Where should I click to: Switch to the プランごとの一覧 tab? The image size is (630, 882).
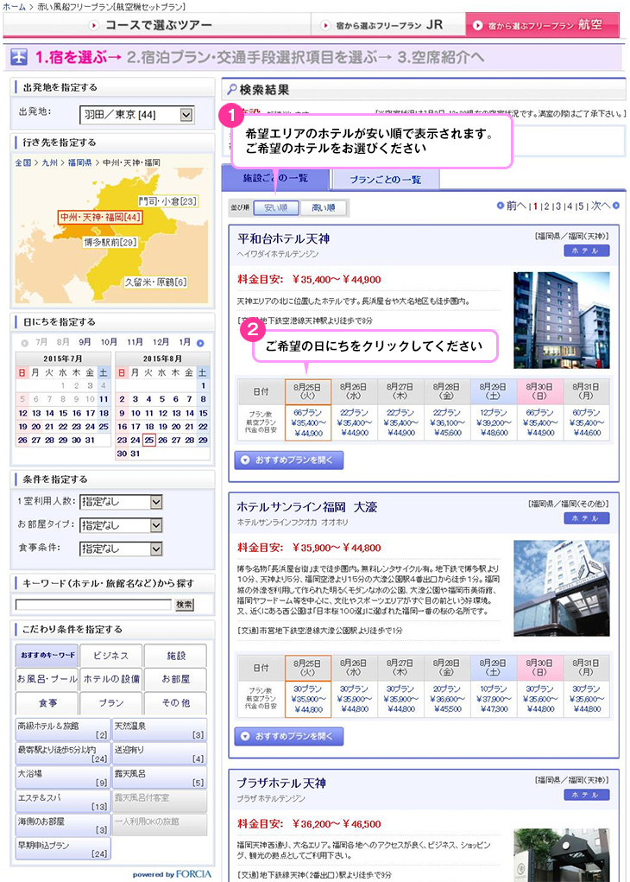(x=386, y=180)
